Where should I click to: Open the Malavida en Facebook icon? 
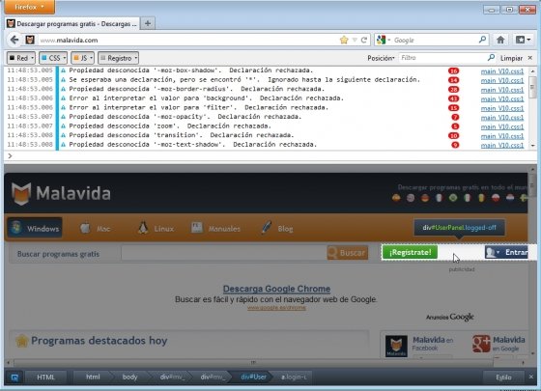396,346
